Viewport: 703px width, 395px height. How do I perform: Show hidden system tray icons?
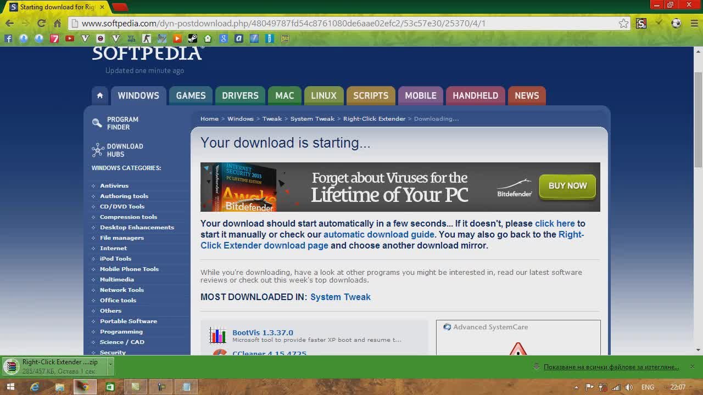(576, 387)
